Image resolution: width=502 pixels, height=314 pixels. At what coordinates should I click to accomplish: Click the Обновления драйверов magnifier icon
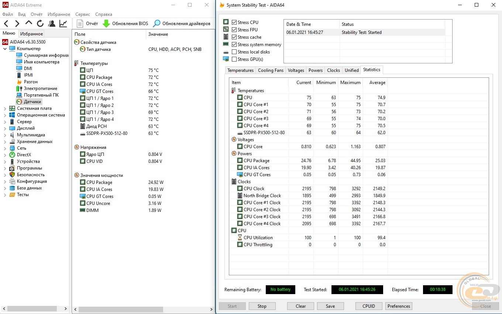[157, 24]
